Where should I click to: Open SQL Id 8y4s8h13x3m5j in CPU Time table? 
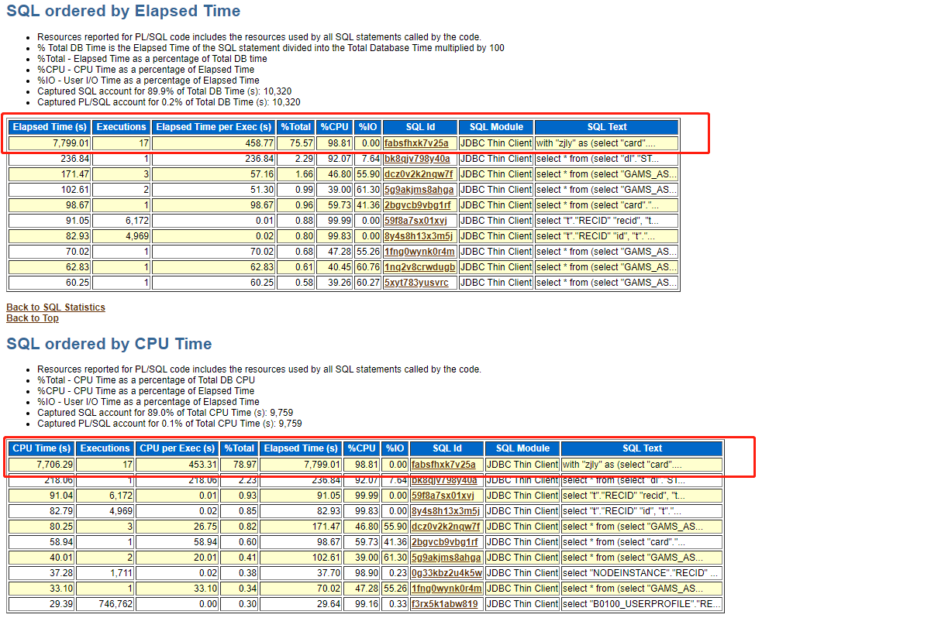click(446, 511)
